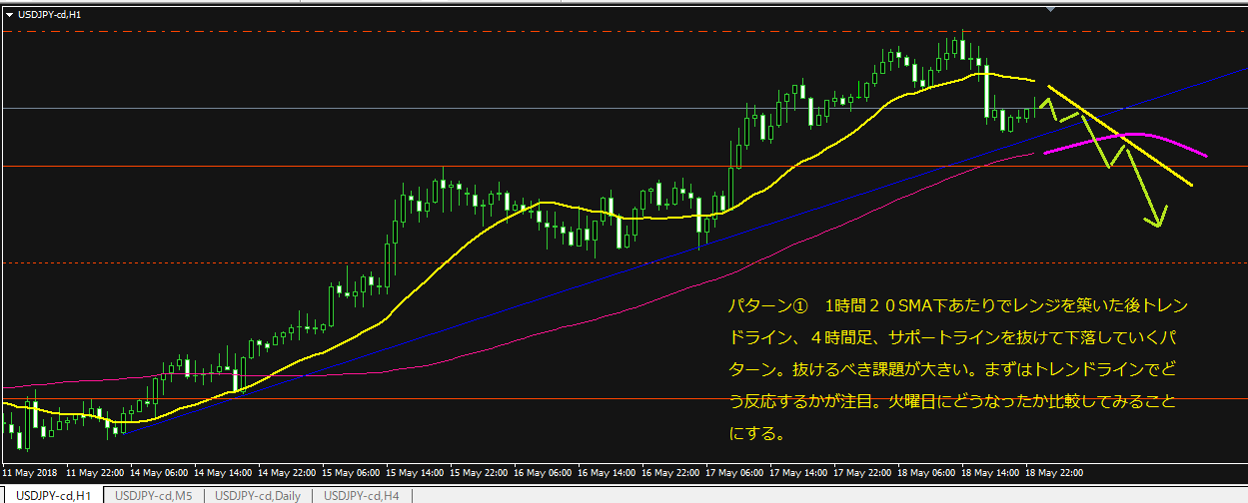Click the 17 May 22:00 time axis label

coord(862,472)
